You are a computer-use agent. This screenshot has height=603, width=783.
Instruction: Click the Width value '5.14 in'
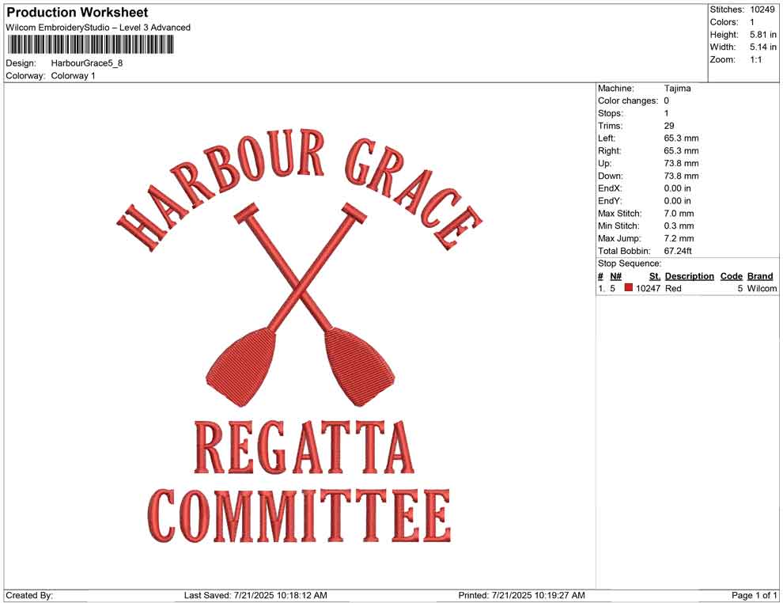(x=763, y=47)
